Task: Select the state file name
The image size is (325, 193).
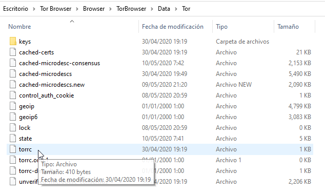Action: [25, 139]
